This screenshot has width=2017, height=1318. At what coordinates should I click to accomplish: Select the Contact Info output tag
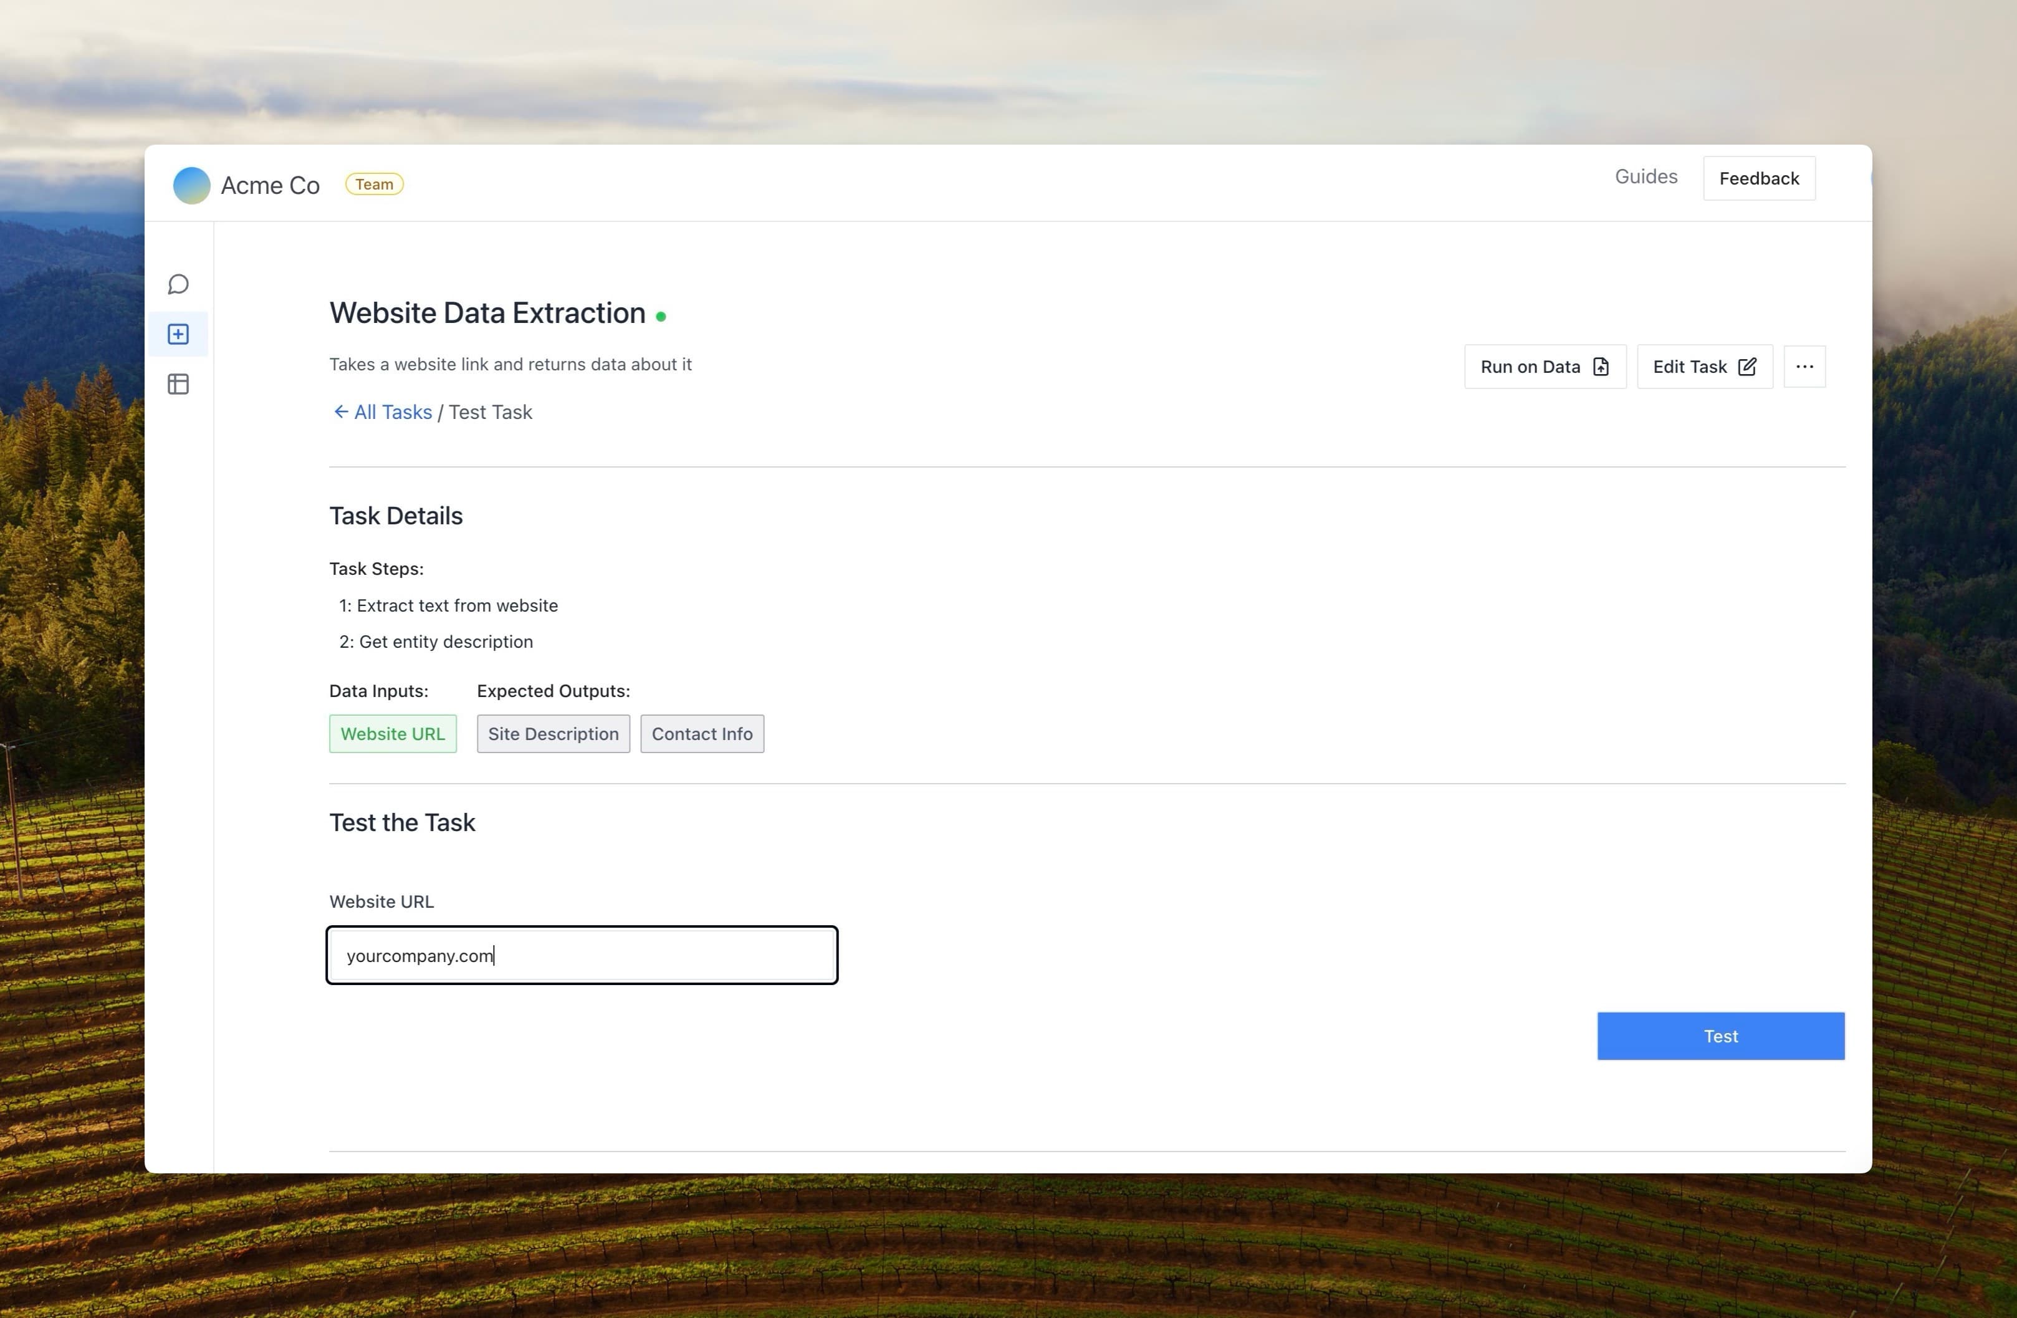pos(702,734)
